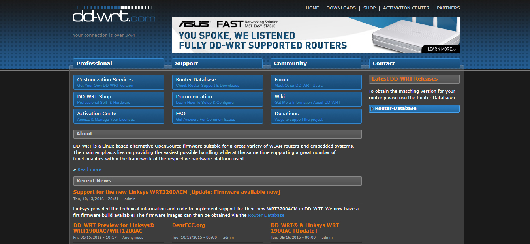Follow Router Database link in news text
Viewport: 530px width, 244px height.
tap(266, 215)
